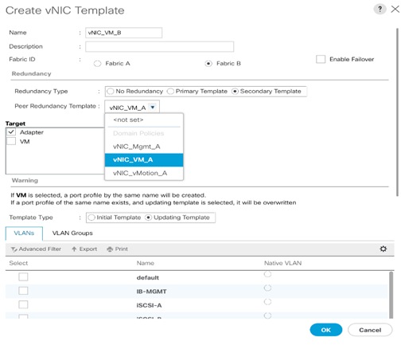Open the help question mark icon
The width and height of the screenshot is (405, 345).
click(380, 10)
